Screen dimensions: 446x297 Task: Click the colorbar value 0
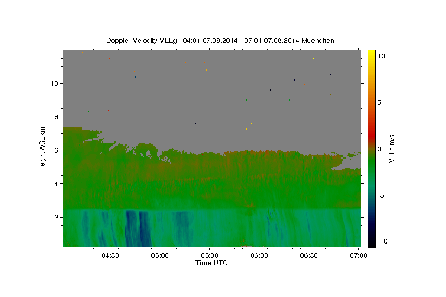pyautogui.click(x=379, y=149)
